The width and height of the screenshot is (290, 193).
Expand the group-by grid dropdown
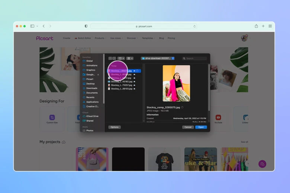tap(129, 58)
